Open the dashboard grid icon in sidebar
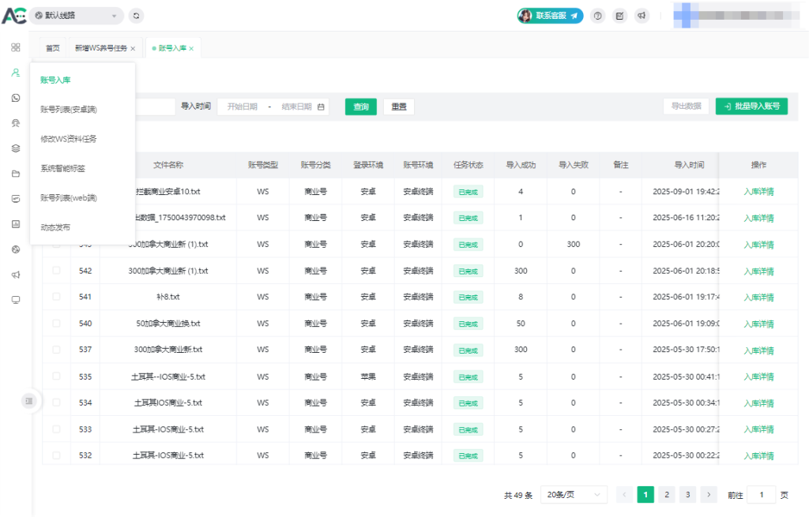Viewport: 809px width, 517px height. pos(15,47)
